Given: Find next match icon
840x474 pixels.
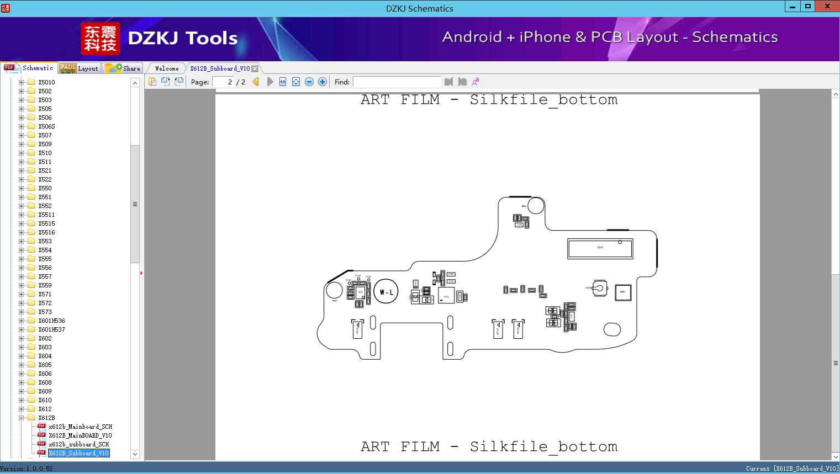Looking at the screenshot, I should tap(462, 82).
